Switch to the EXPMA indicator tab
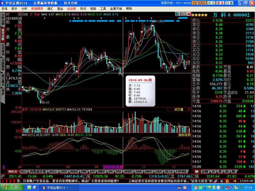Screen dimensions: 255x191 click(181, 172)
